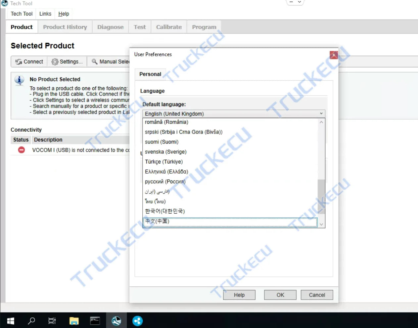
Task: Click the info icon beside No Product Selected
Action: point(19,80)
